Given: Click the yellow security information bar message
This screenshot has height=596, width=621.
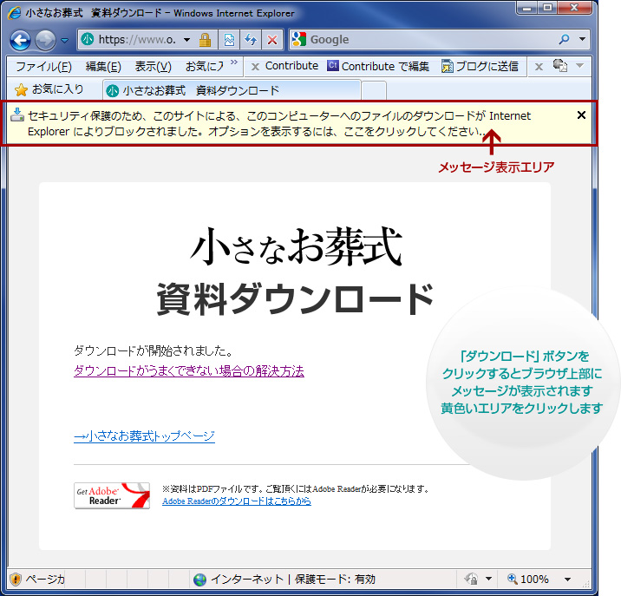Looking at the screenshot, I should tap(279, 124).
